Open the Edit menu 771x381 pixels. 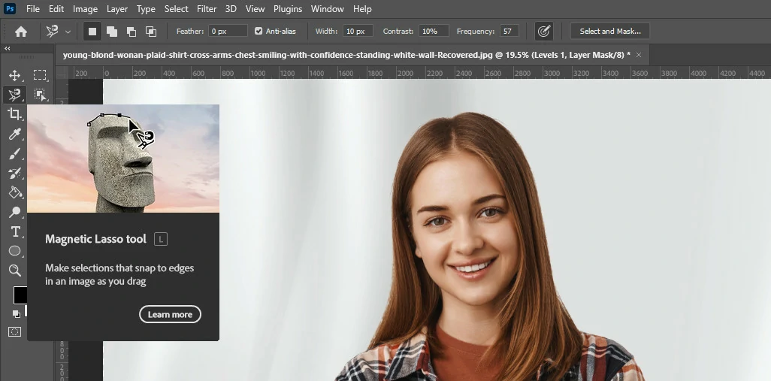pyautogui.click(x=56, y=9)
